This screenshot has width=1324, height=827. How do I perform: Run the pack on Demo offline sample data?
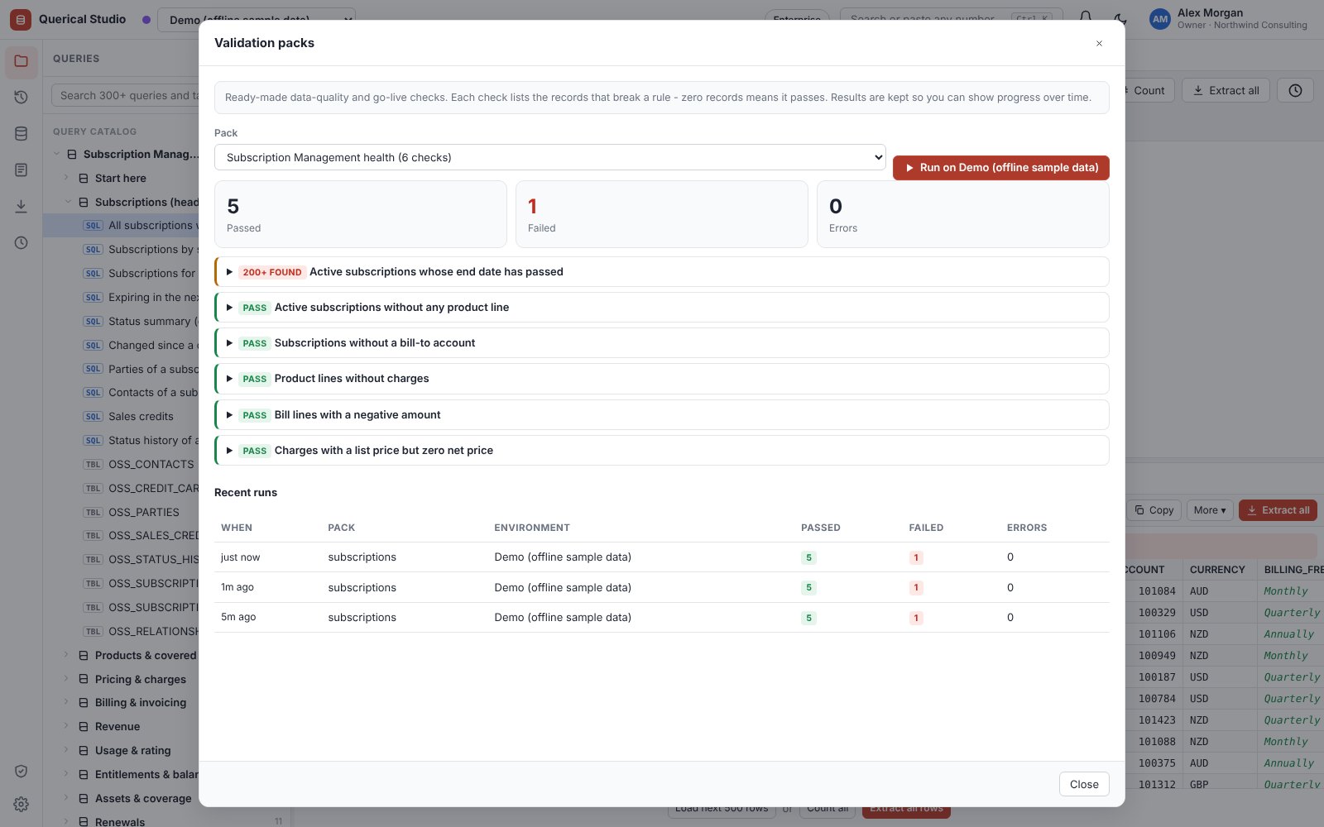(1001, 168)
